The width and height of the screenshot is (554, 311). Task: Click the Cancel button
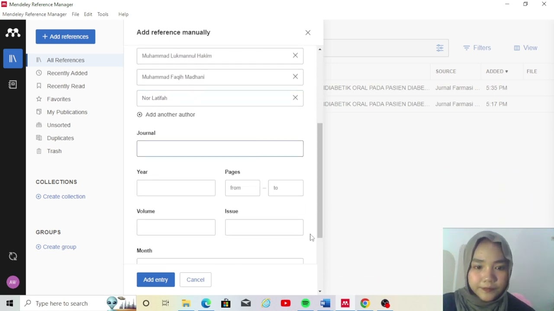pyautogui.click(x=195, y=279)
